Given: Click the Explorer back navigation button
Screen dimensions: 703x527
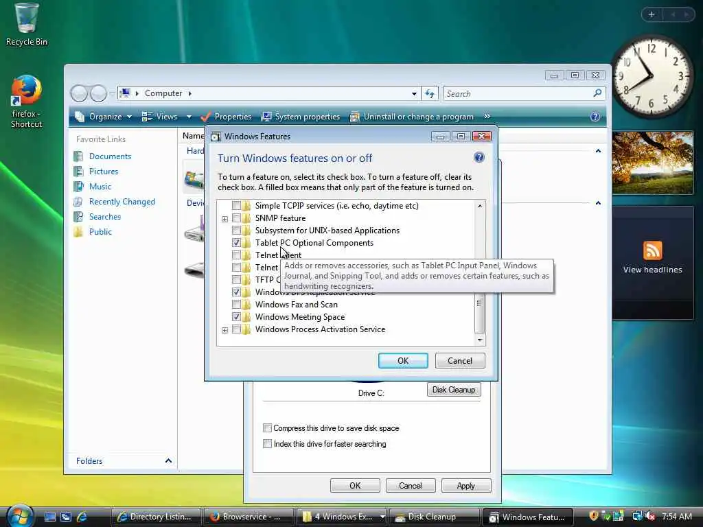Looking at the screenshot, I should [80, 93].
